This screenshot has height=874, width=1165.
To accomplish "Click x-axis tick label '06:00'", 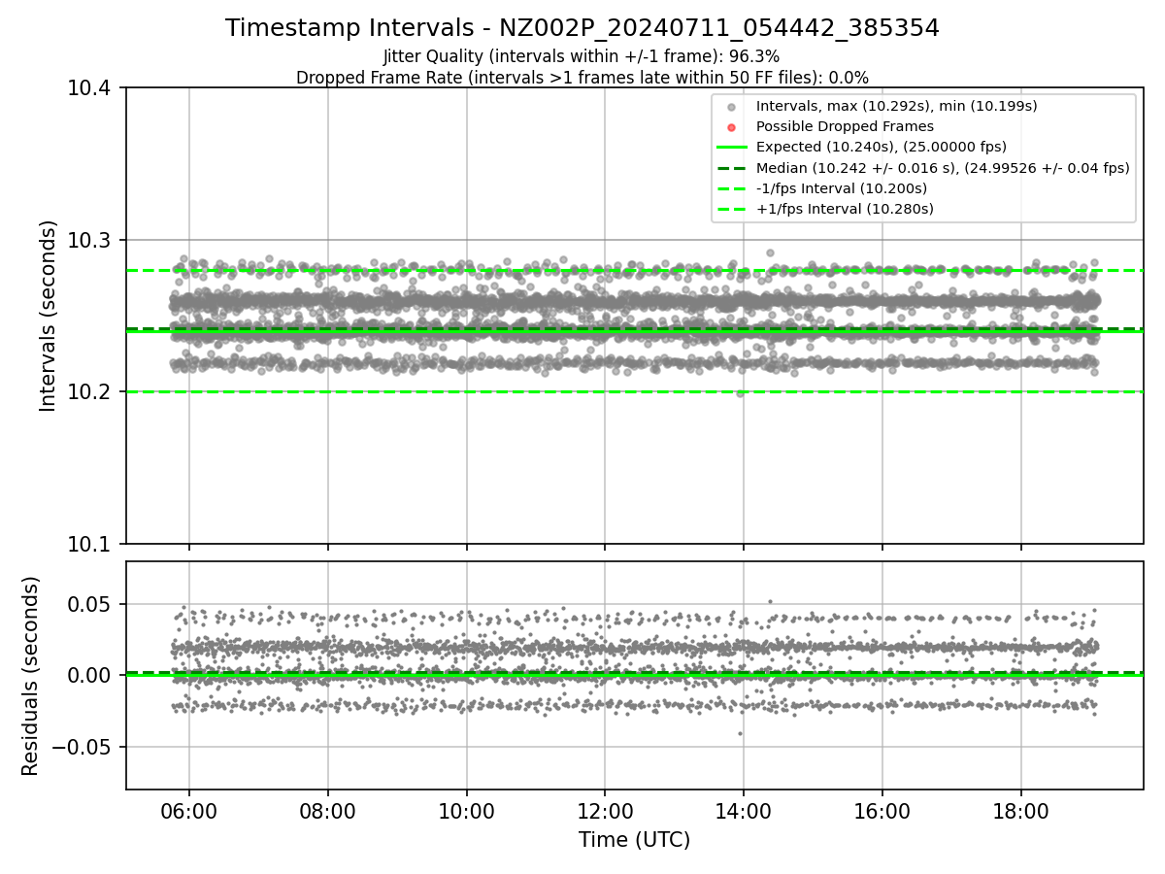I will [188, 812].
